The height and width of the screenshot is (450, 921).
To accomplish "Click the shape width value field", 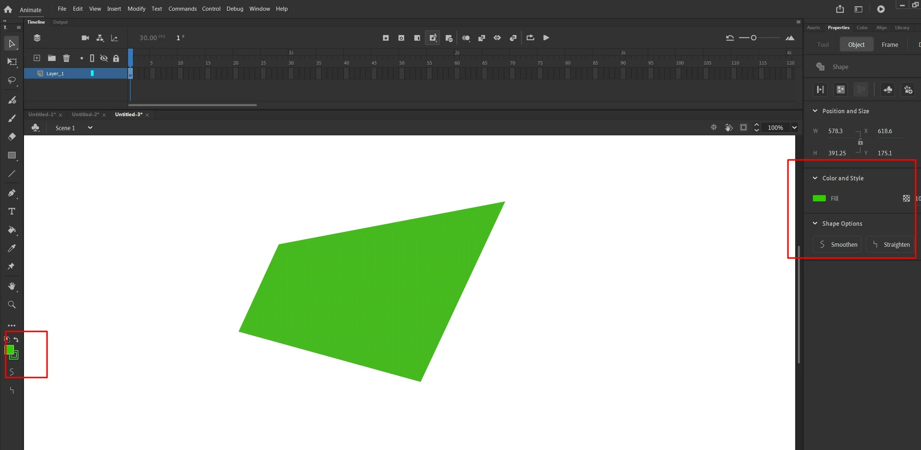I will (x=835, y=131).
